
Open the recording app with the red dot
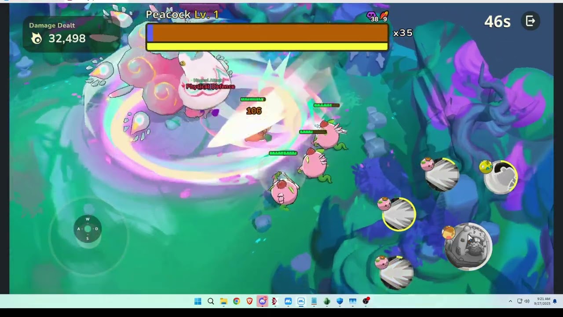point(366,301)
